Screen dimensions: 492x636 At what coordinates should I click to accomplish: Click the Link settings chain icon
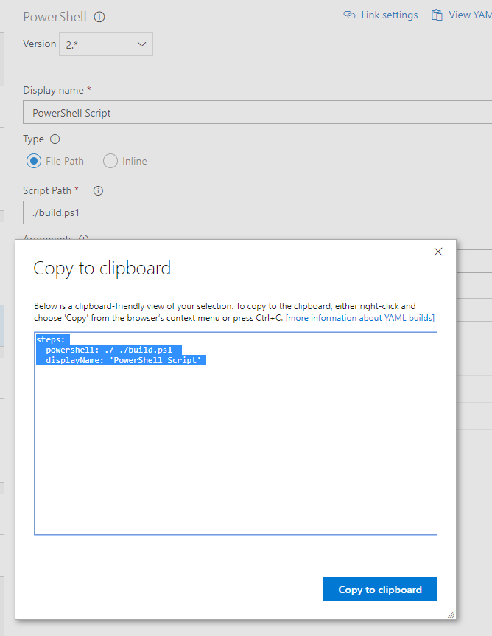[x=350, y=15]
